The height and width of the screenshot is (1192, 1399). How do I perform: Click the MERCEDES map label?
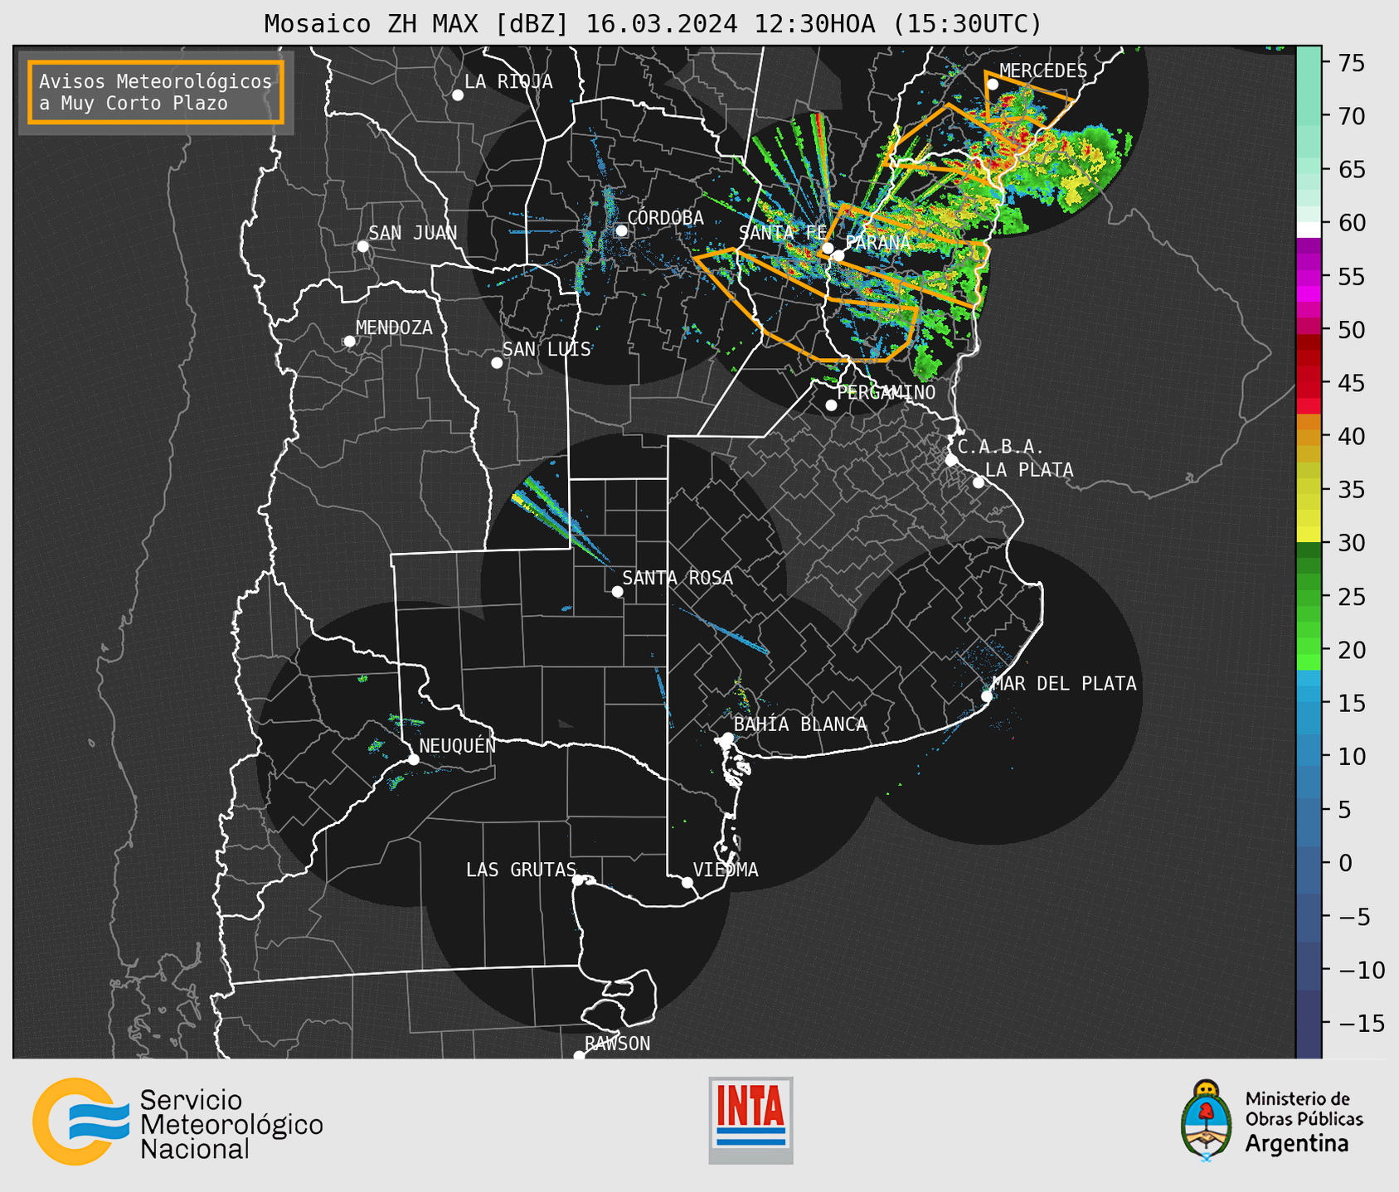coord(1043,70)
